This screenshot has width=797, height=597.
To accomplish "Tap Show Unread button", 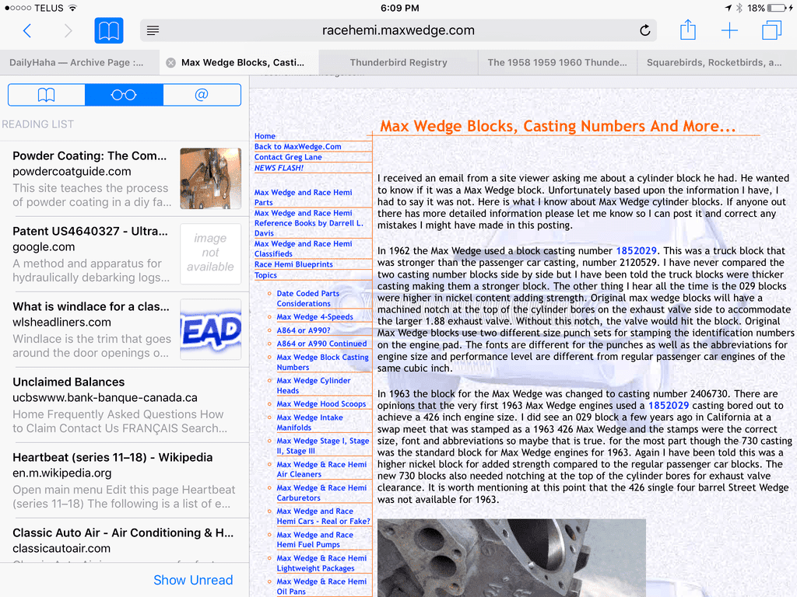I will click(193, 580).
